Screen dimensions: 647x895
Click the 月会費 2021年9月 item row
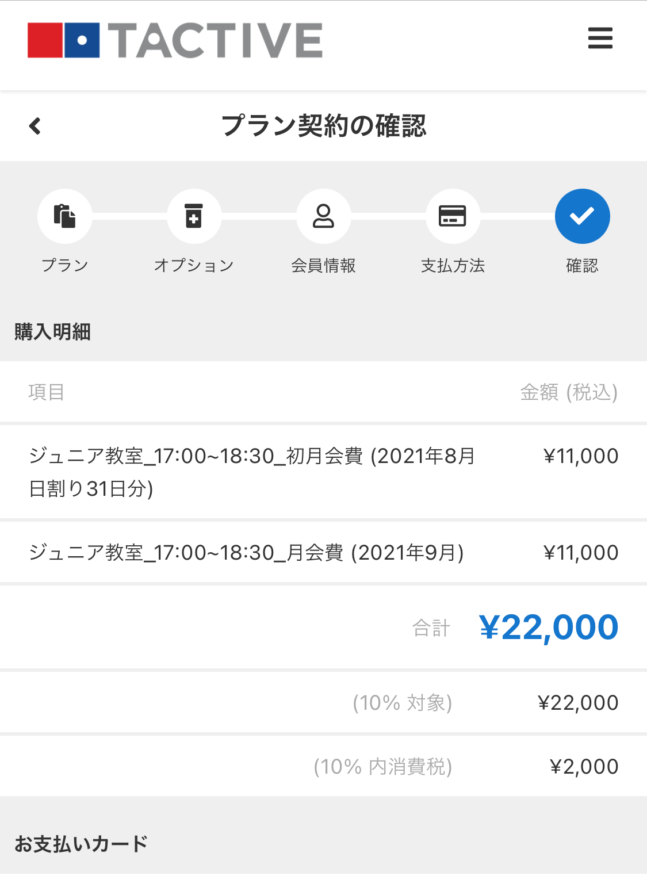pyautogui.click(x=323, y=553)
